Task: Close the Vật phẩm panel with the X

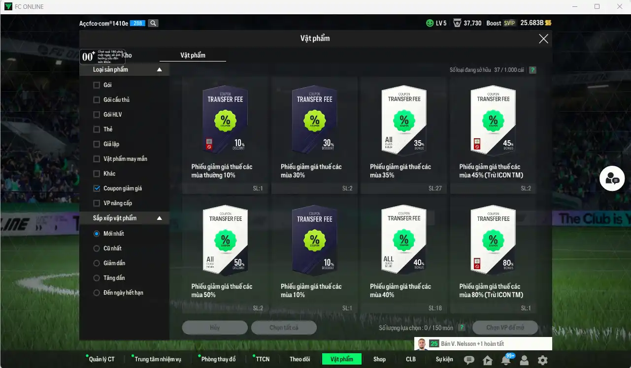Action: pos(543,39)
